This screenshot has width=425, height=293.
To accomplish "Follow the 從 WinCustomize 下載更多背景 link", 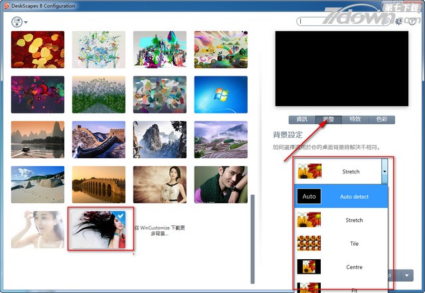I will pyautogui.click(x=159, y=231).
